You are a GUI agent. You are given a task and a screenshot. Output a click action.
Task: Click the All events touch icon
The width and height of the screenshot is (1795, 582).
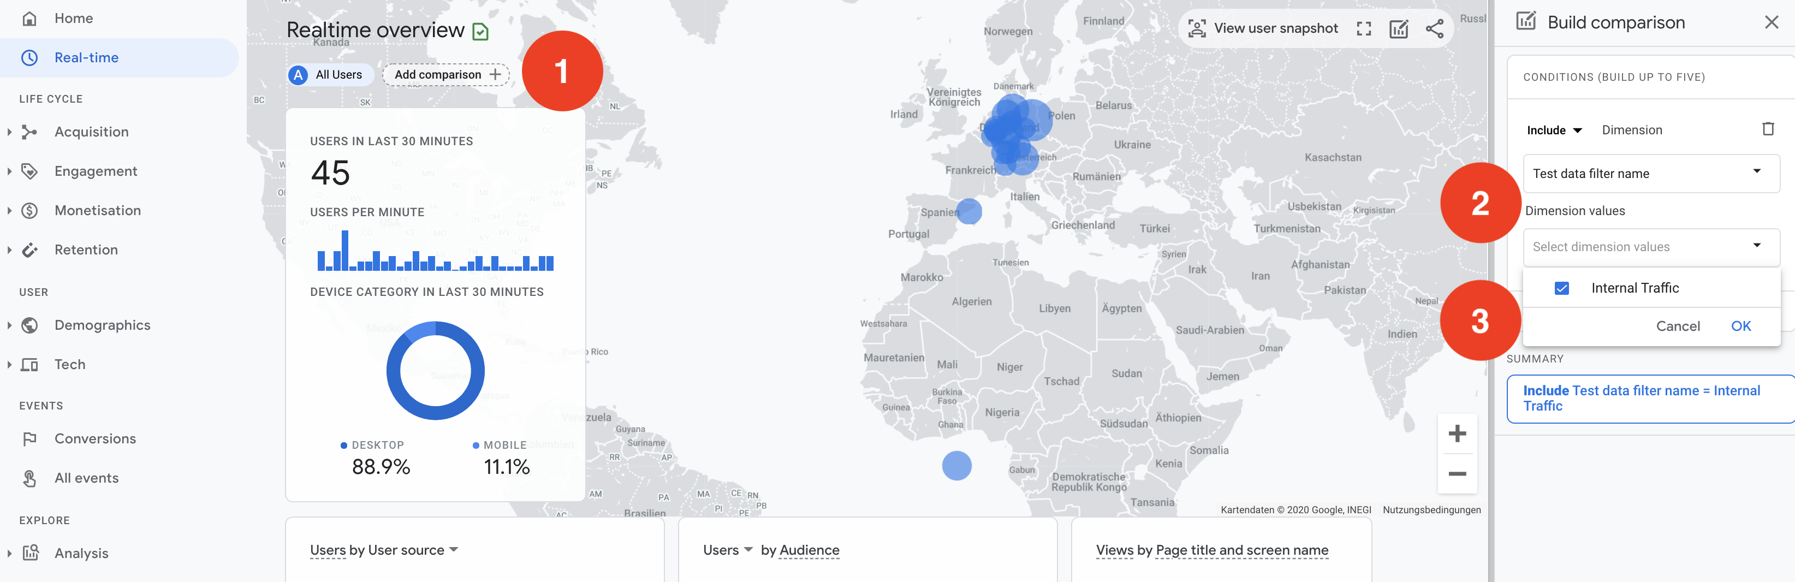coord(29,478)
